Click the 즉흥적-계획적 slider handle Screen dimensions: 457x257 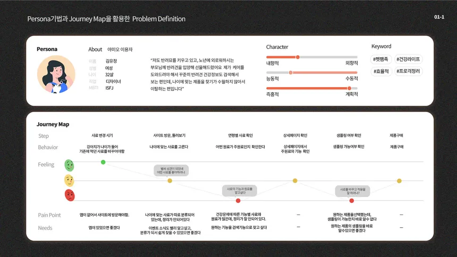pos(349,88)
